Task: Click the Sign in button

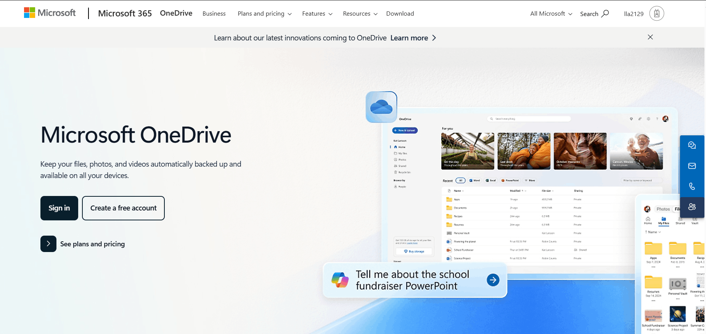Action: click(59, 208)
